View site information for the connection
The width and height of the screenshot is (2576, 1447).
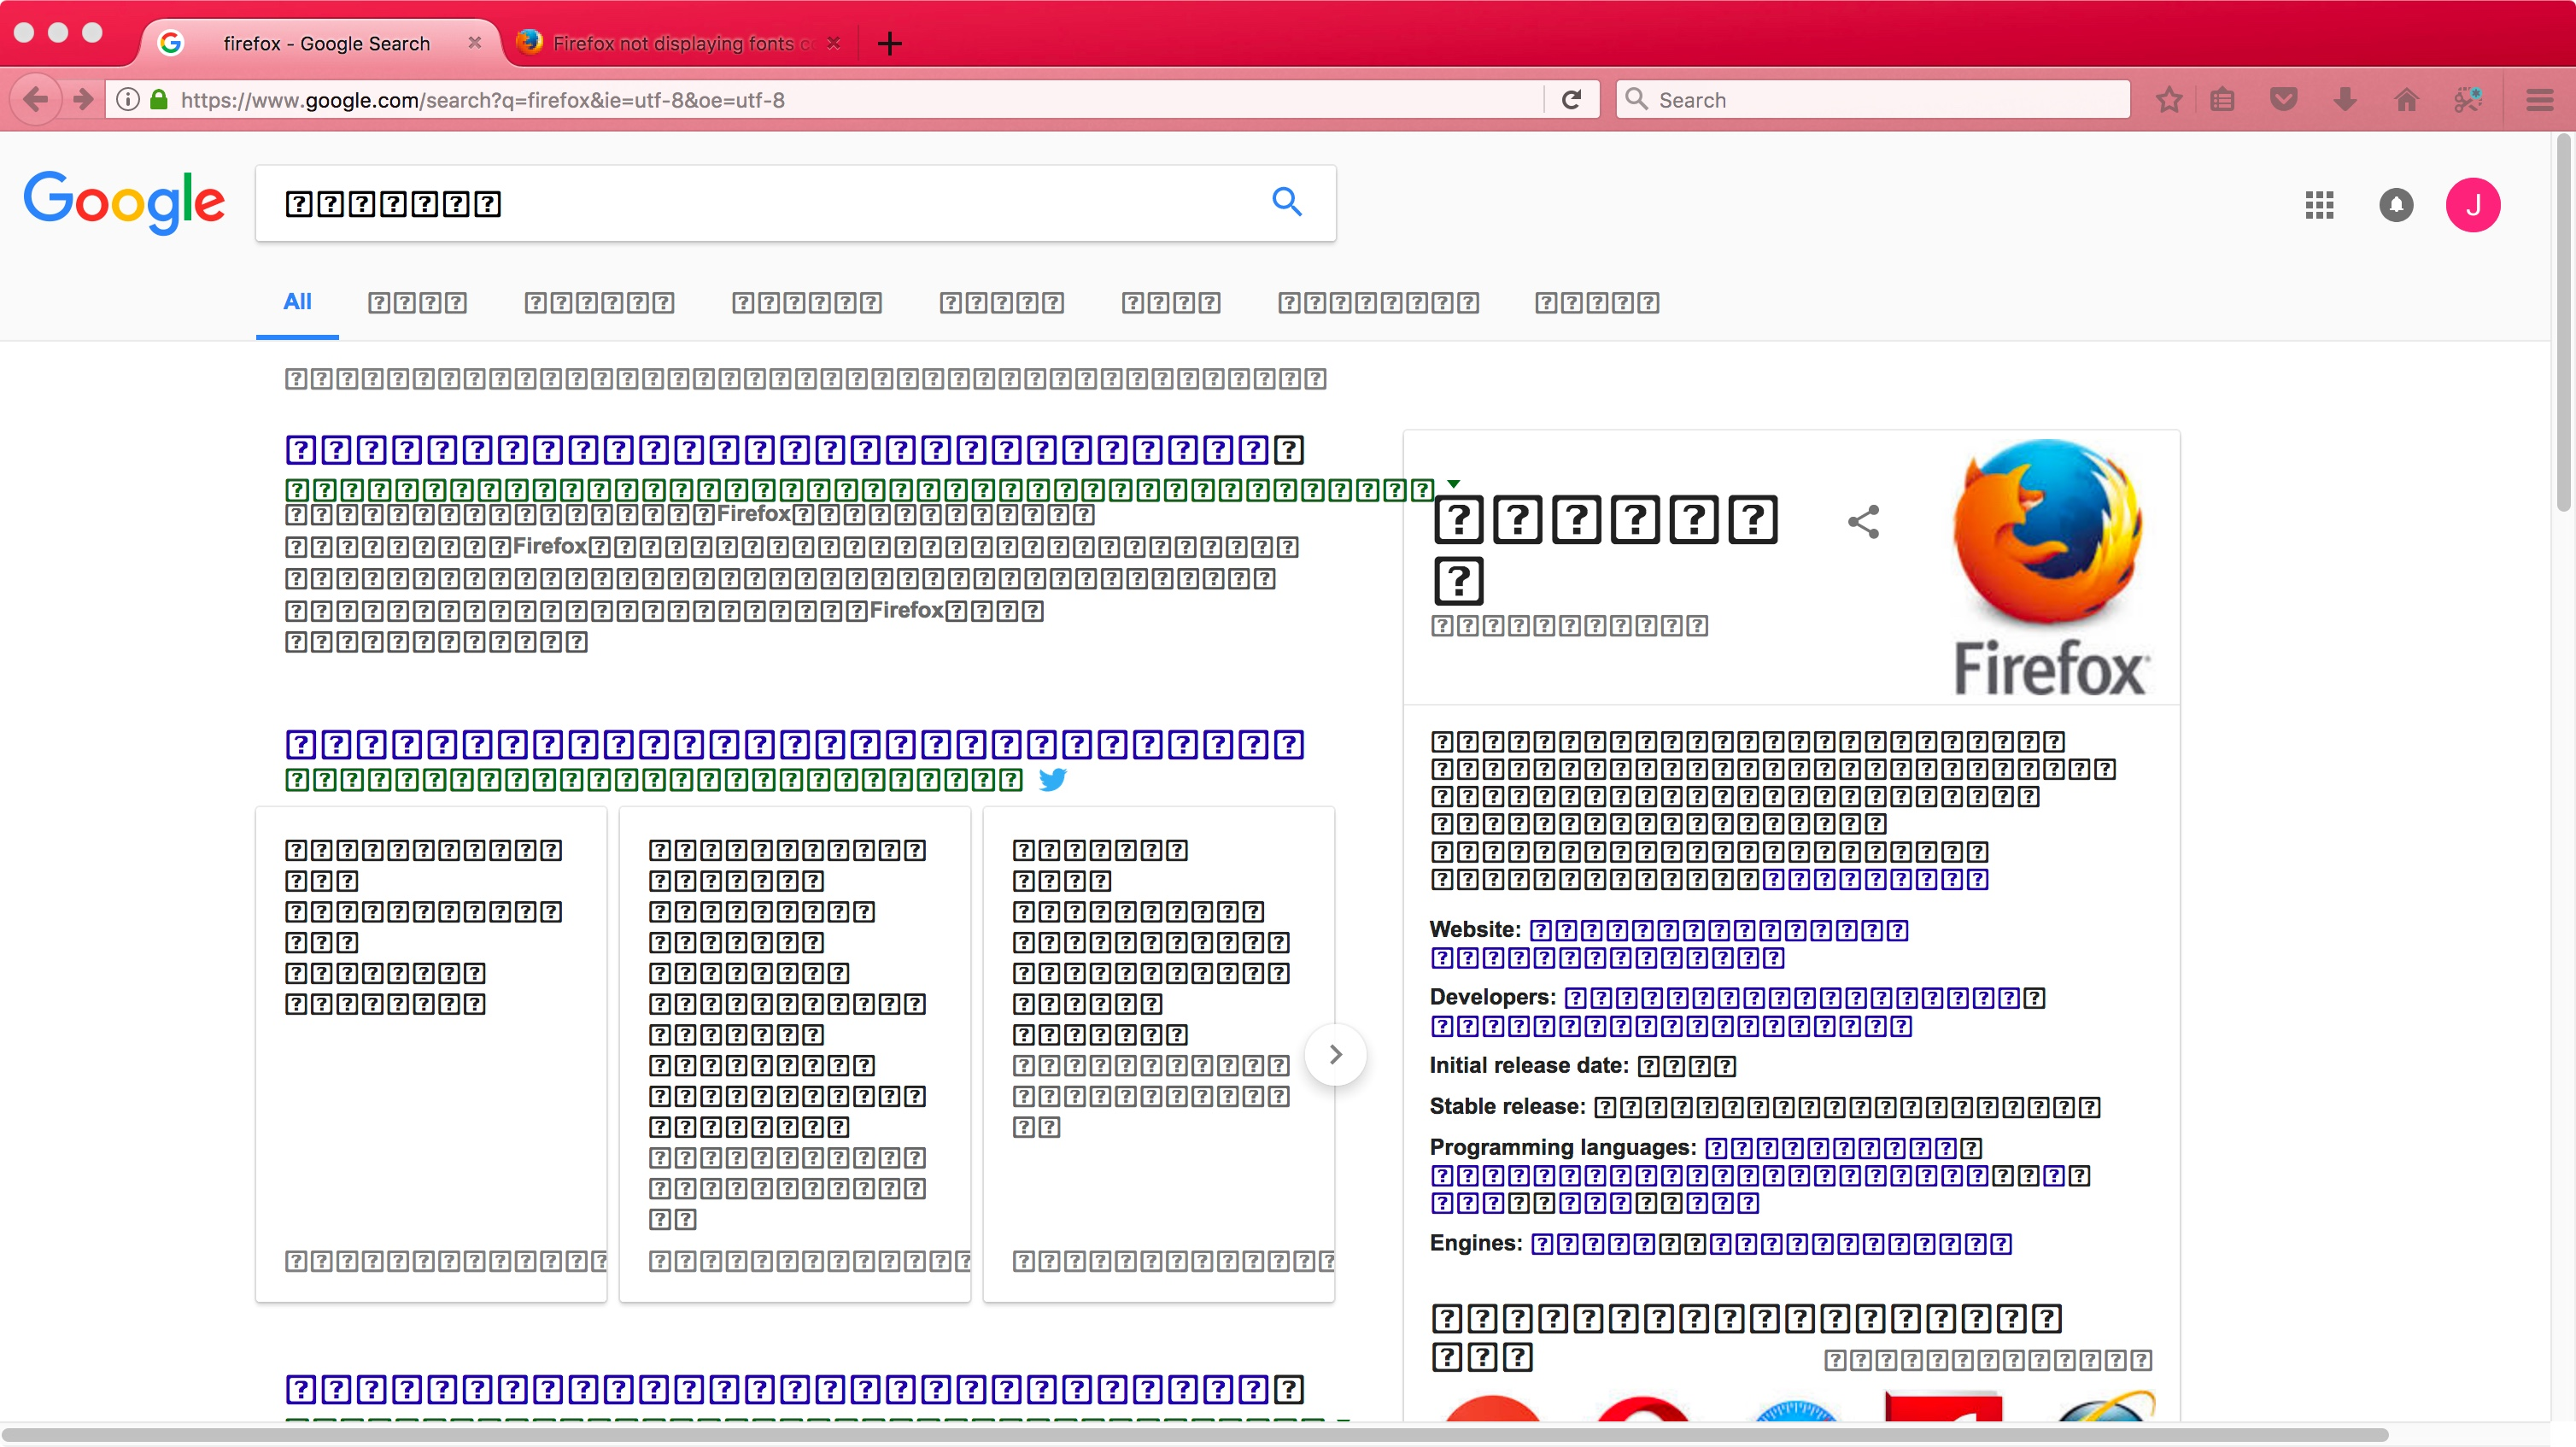[128, 99]
